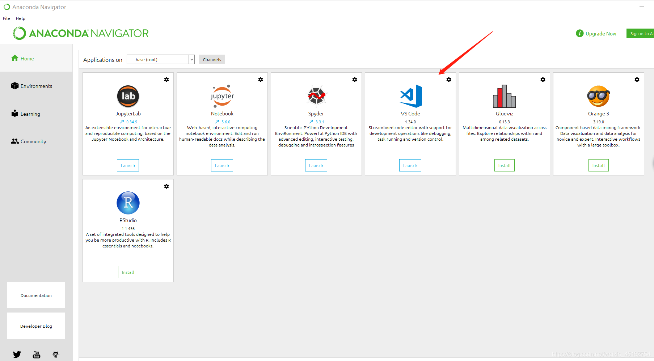The height and width of the screenshot is (361, 654).
Task: Click the Community people icon
Action: [15, 141]
